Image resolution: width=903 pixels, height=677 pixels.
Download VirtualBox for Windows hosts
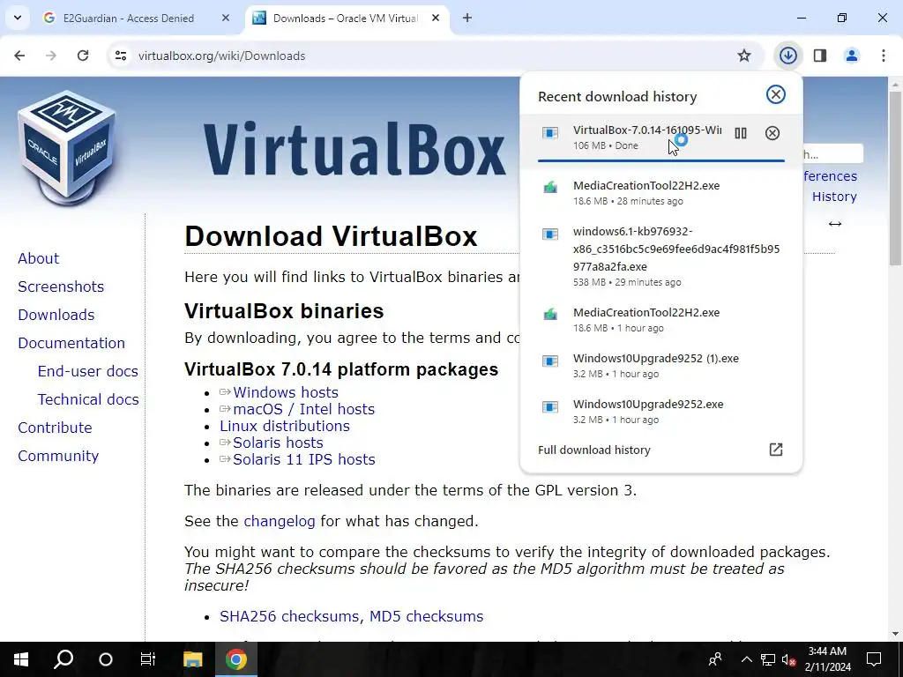[286, 392]
